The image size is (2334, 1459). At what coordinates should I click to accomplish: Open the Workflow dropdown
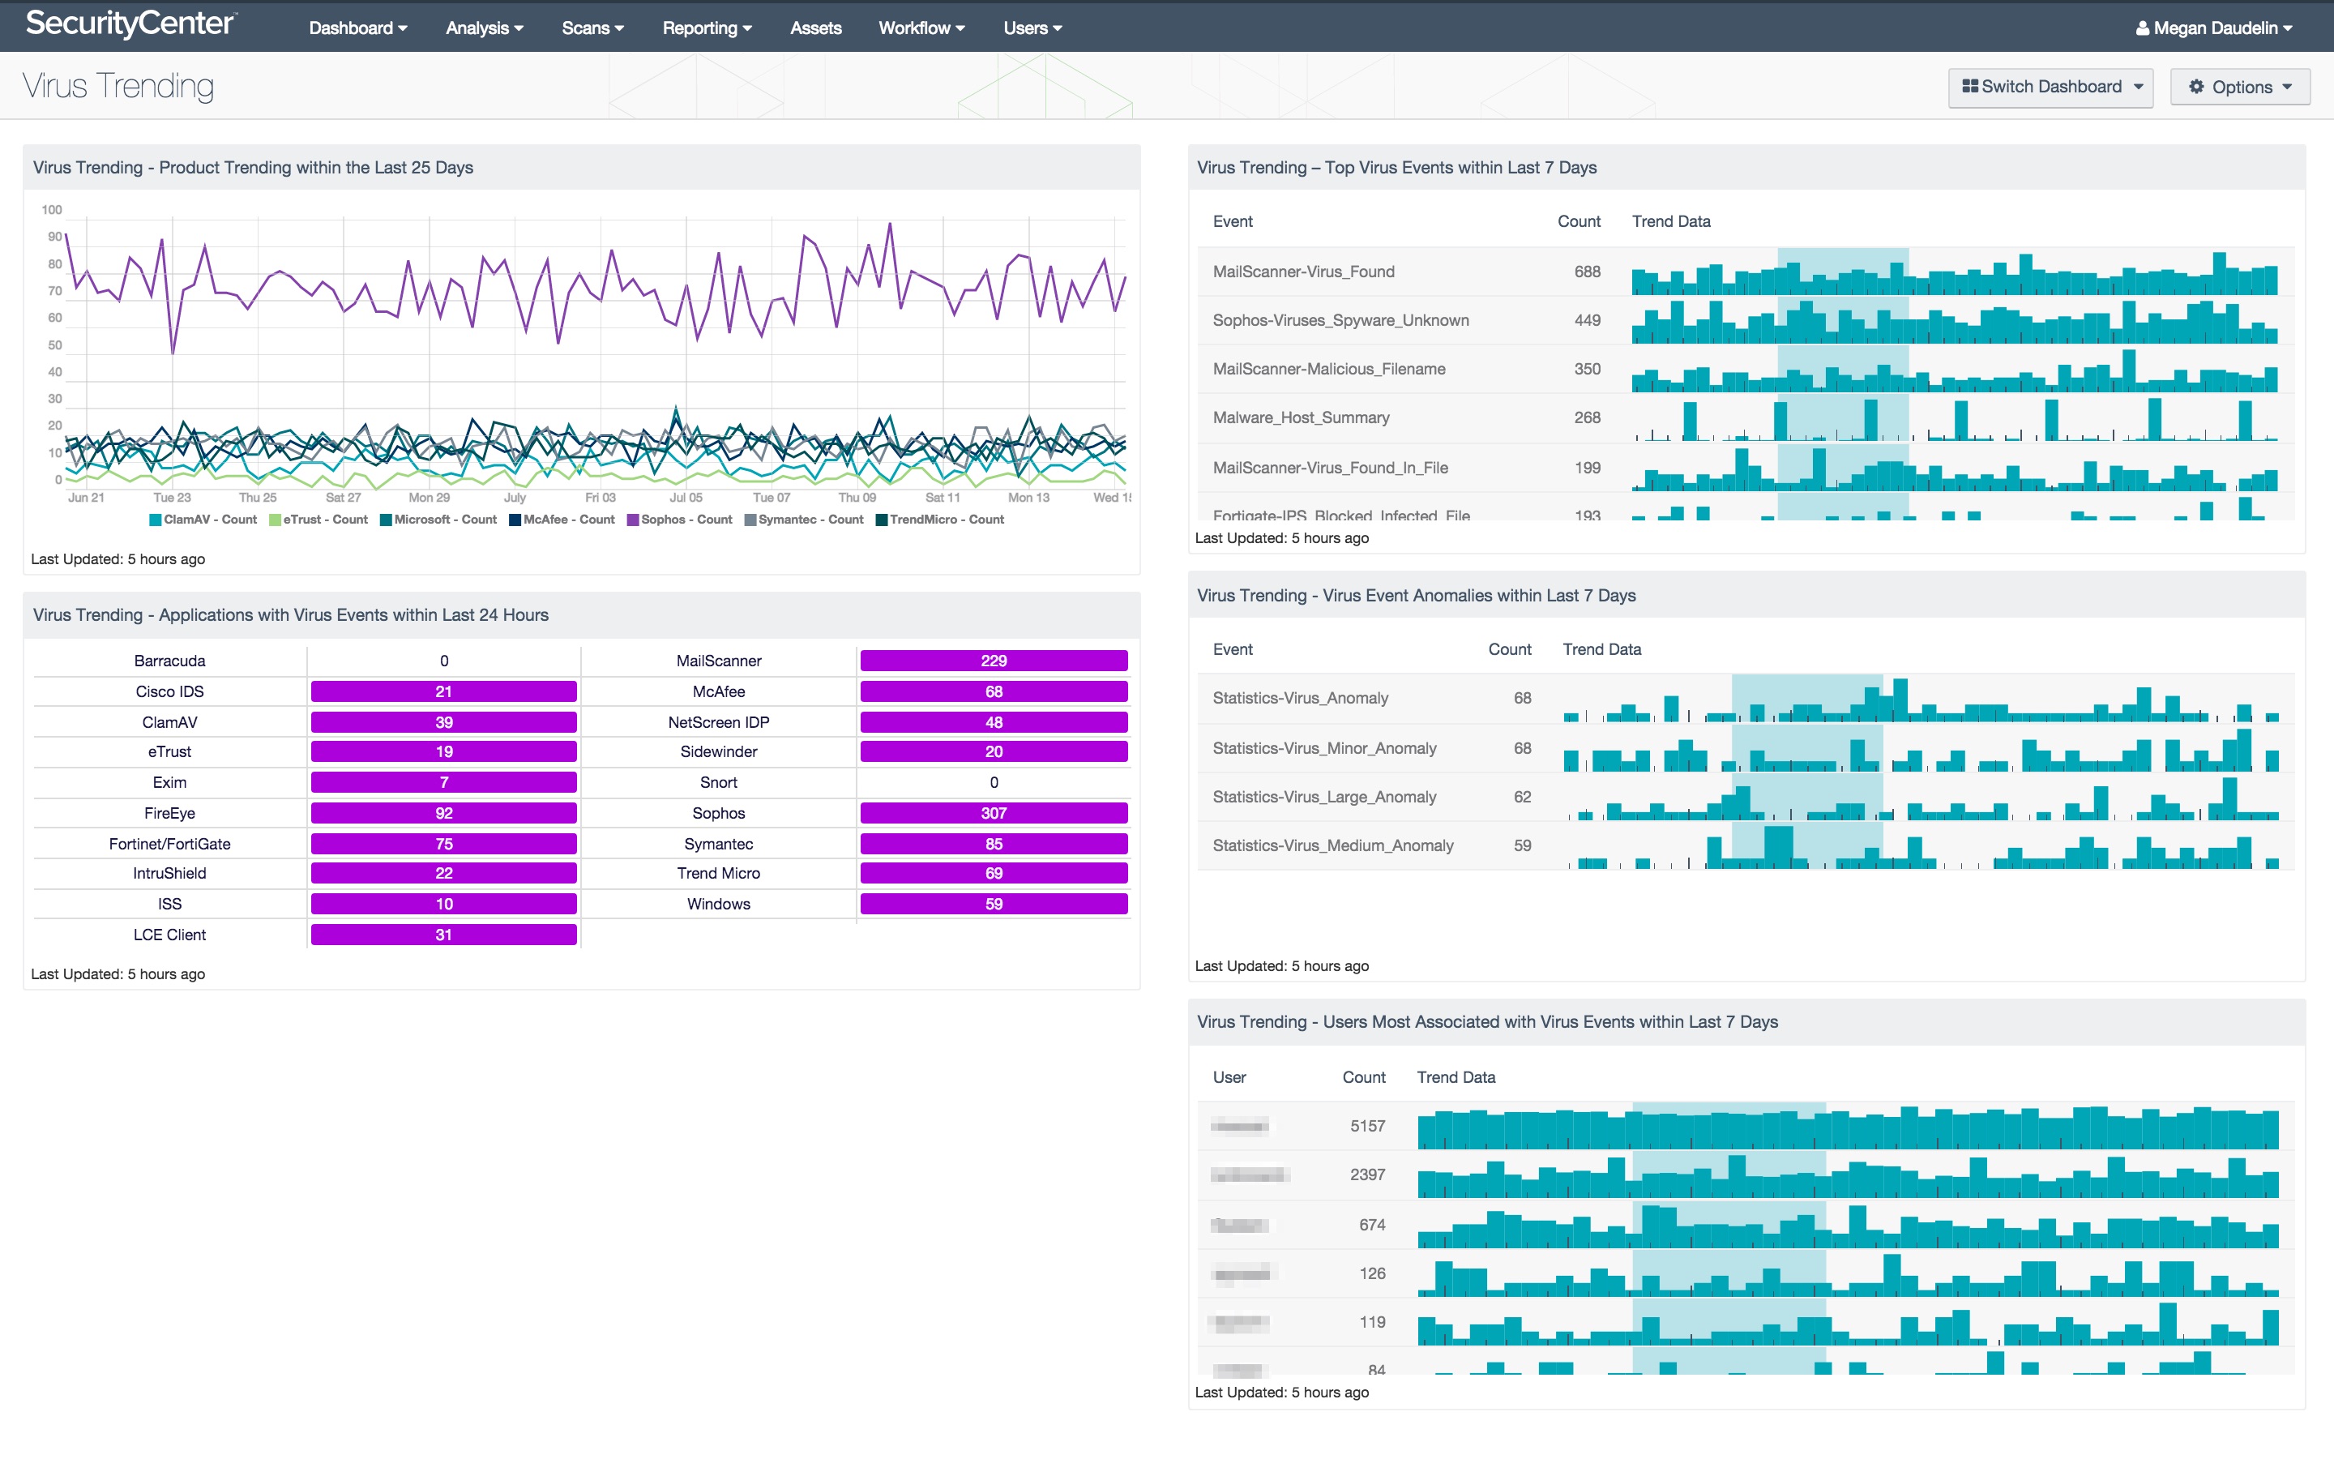[x=921, y=28]
